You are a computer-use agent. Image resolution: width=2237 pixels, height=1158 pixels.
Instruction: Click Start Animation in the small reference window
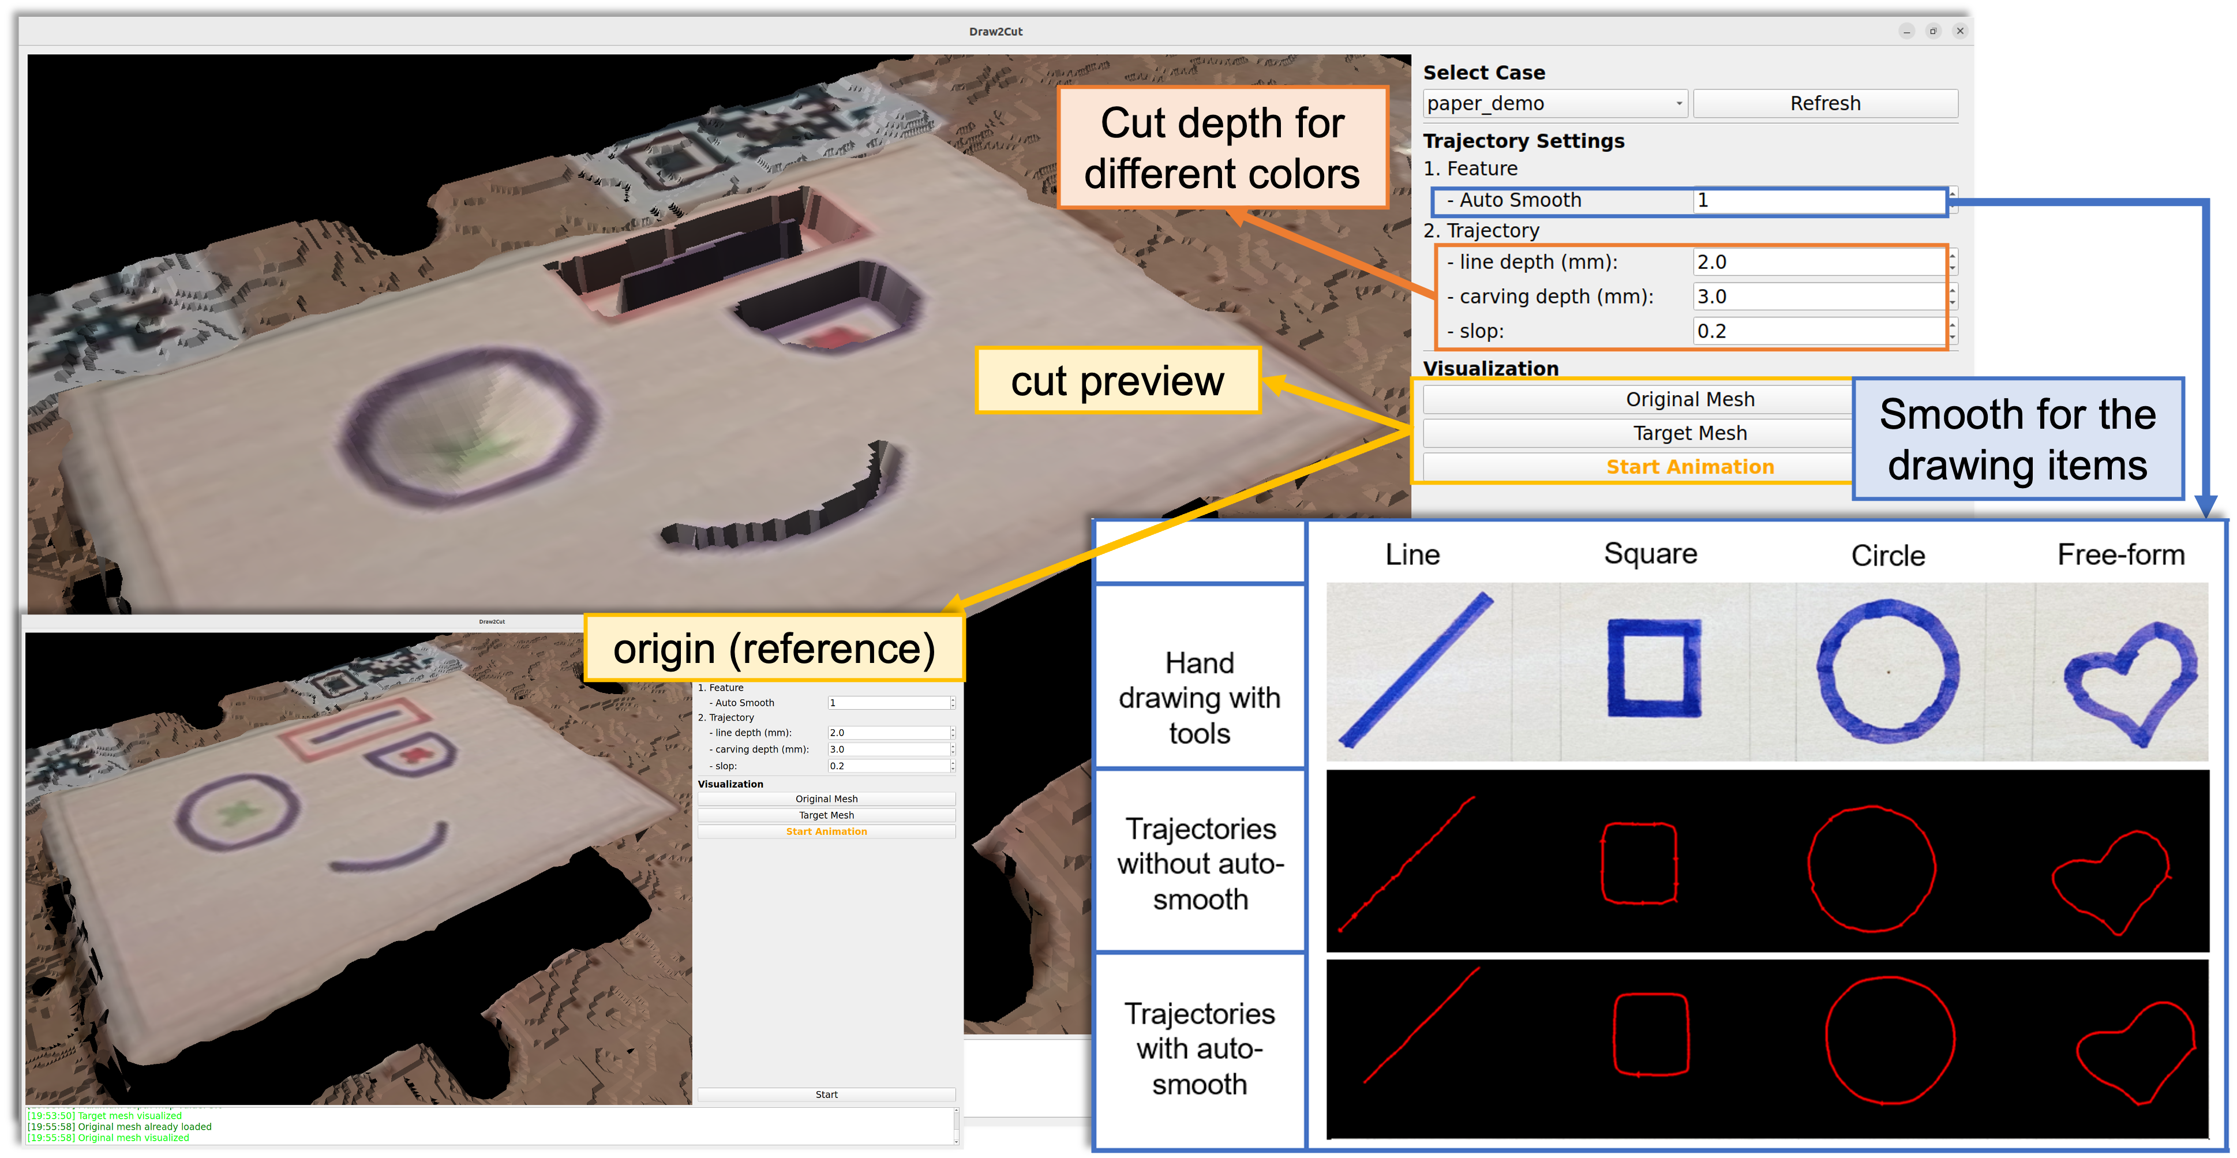tap(826, 831)
